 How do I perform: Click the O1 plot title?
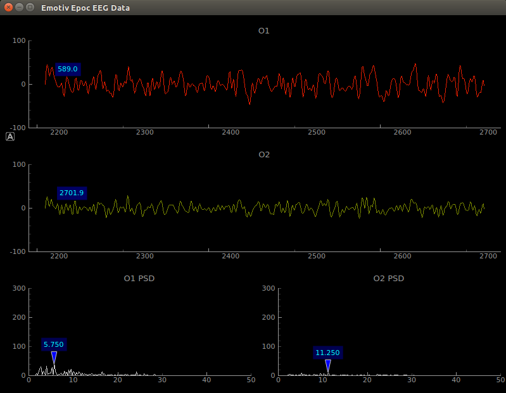click(264, 30)
